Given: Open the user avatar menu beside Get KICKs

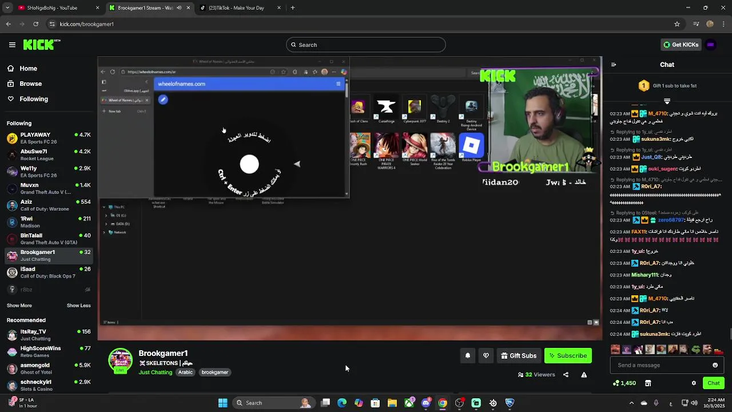Looking at the screenshot, I should [x=711, y=45].
